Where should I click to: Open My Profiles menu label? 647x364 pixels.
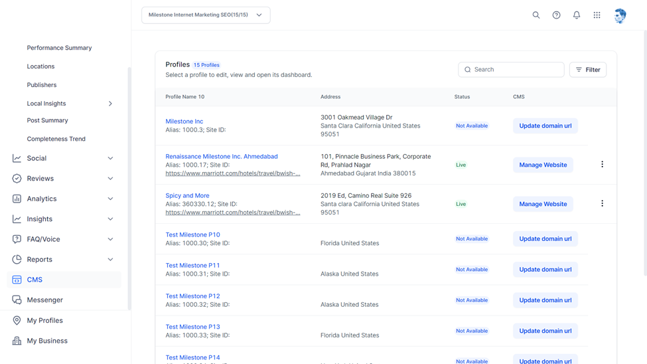[45, 320]
